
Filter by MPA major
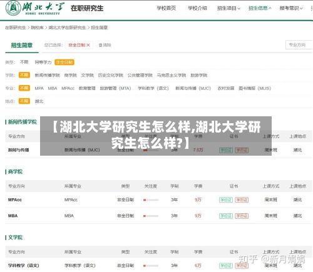pyautogui.click(x=39, y=88)
